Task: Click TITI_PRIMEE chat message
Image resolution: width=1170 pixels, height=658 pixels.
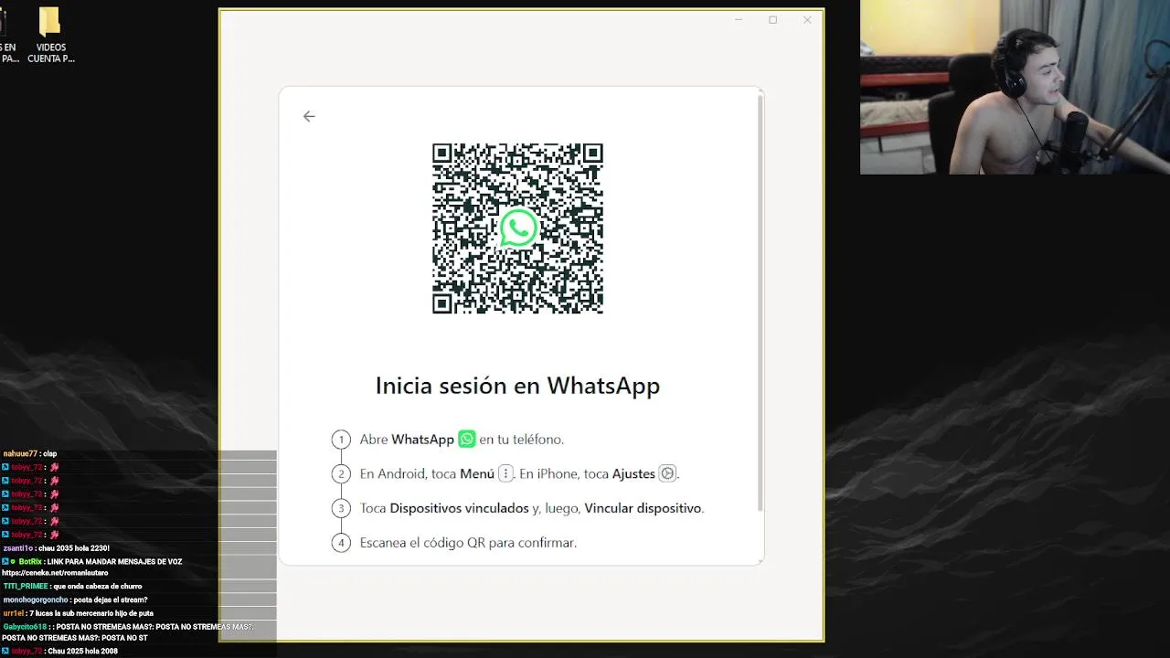Action: coord(72,586)
